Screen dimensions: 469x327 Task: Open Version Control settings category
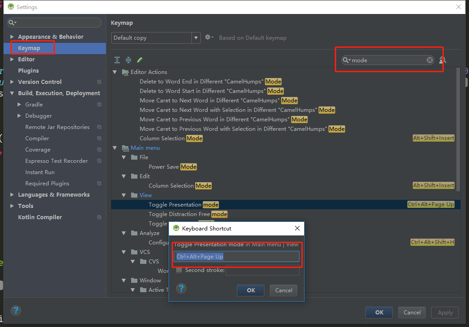40,82
